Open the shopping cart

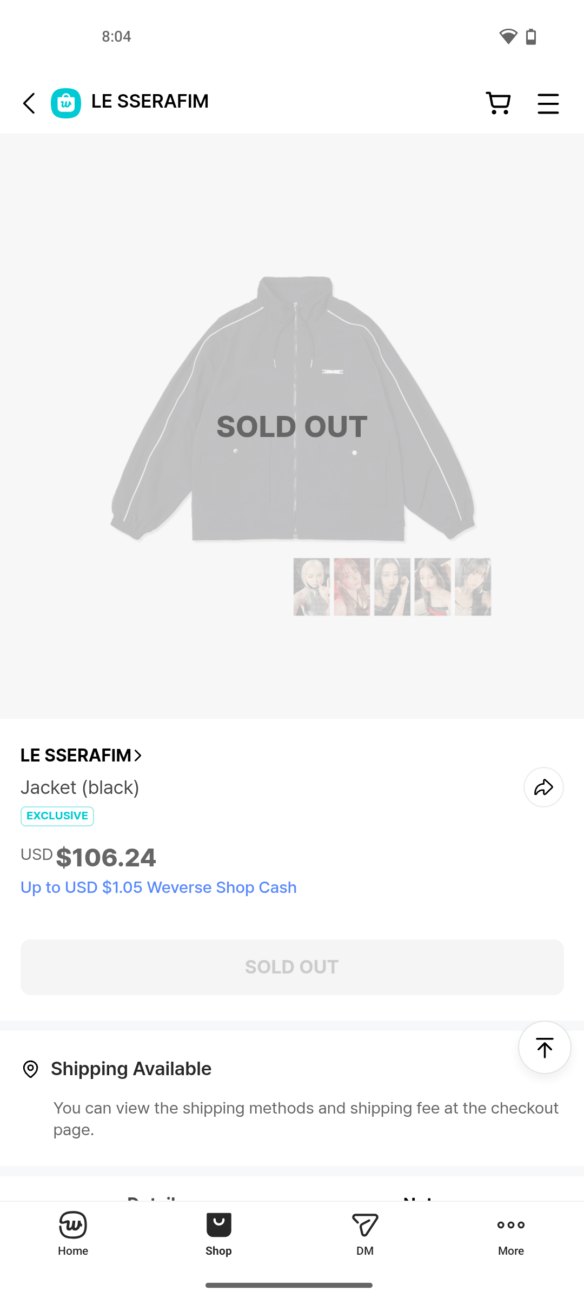498,103
